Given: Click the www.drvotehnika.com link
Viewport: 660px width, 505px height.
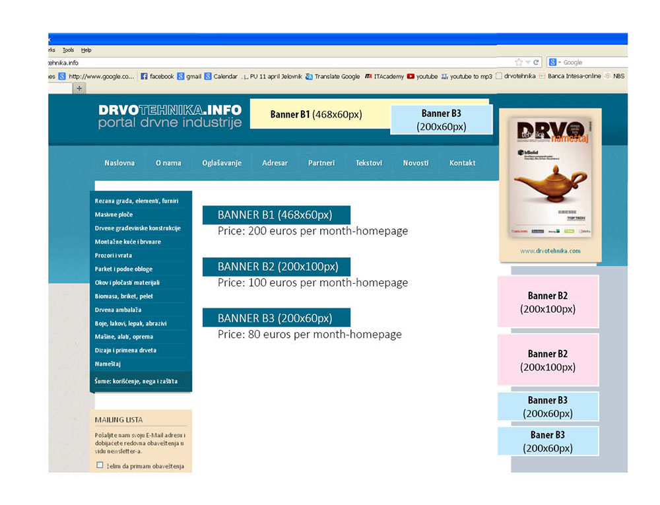Looking at the screenshot, I should (550, 251).
